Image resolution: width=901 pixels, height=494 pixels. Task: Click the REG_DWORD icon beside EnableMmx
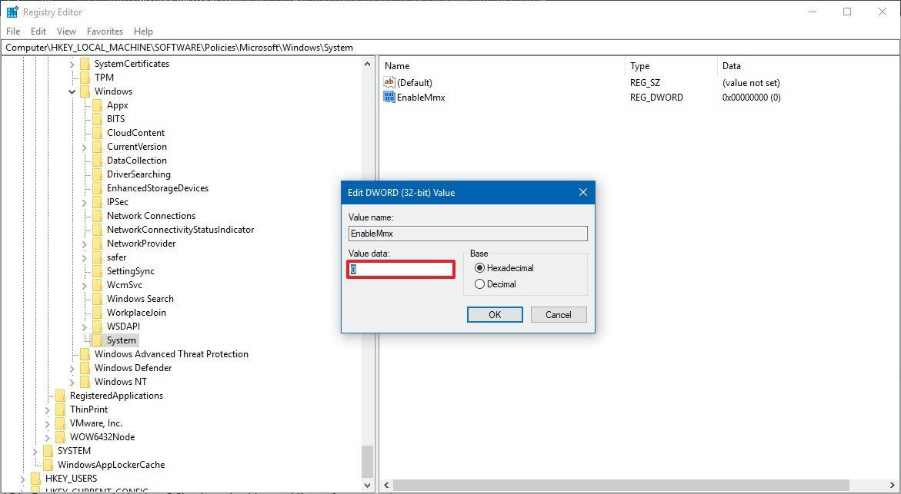point(389,97)
